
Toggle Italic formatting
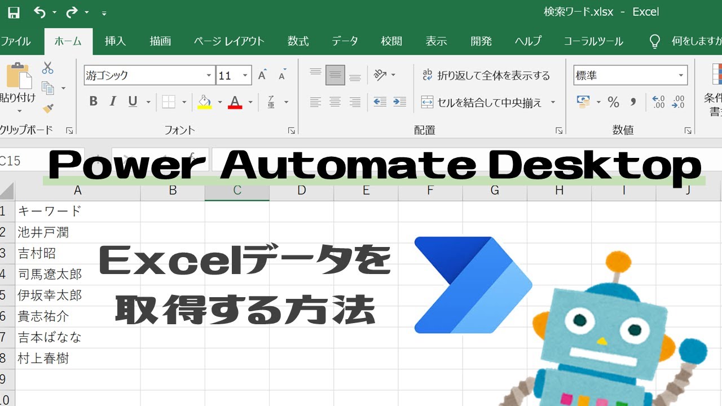point(113,101)
